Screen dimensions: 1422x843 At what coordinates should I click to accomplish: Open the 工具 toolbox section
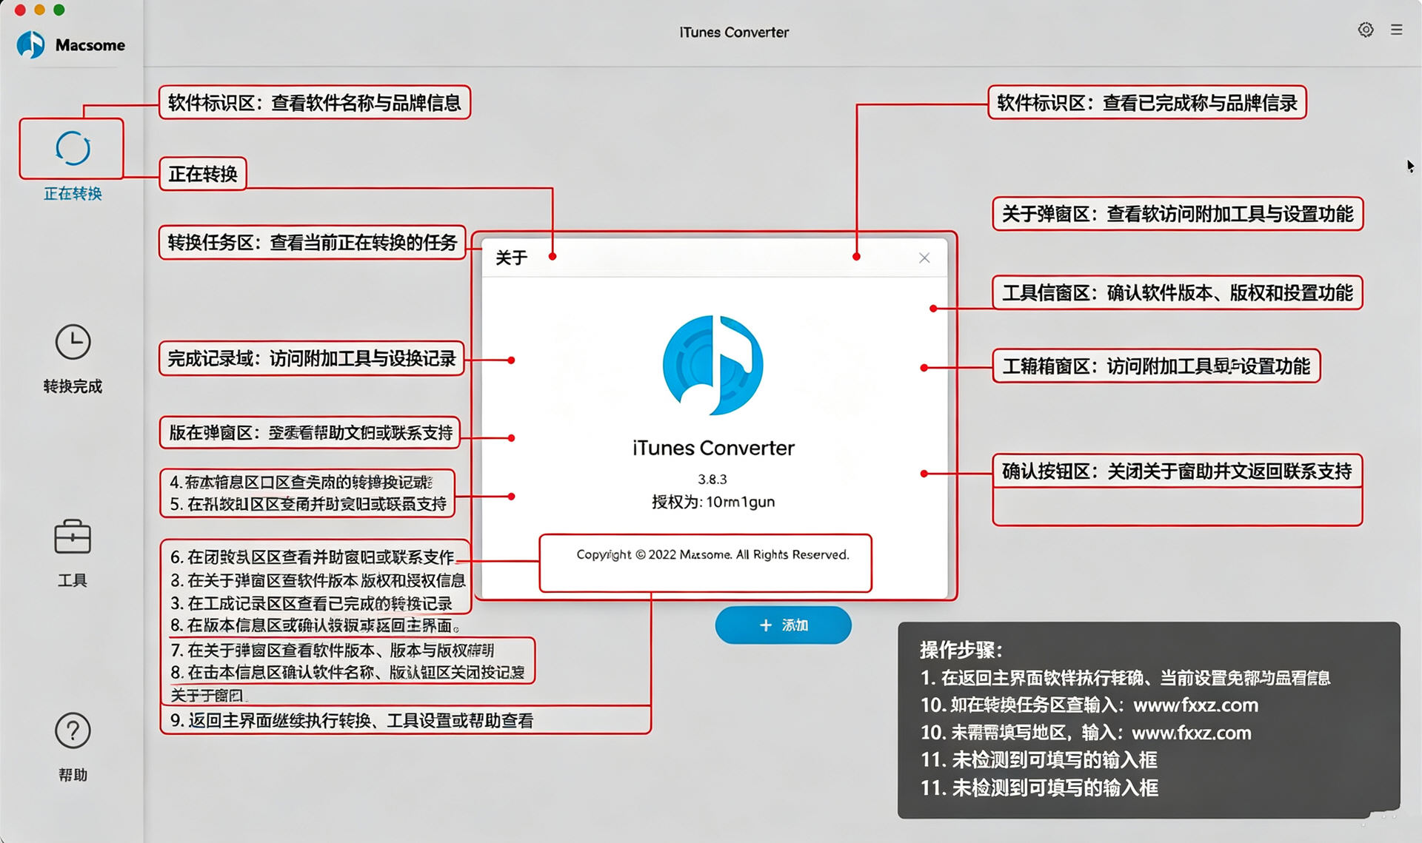pyautogui.click(x=73, y=553)
